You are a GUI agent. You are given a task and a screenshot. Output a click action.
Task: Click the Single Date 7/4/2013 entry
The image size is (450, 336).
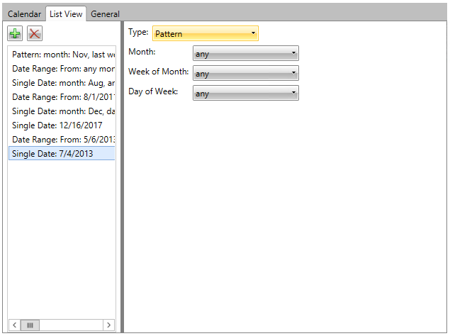[62, 154]
